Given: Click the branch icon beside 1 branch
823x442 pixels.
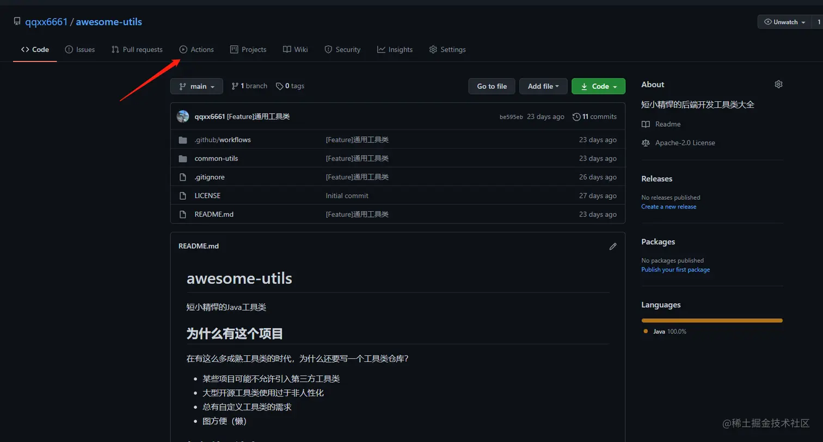Looking at the screenshot, I should tap(235, 86).
